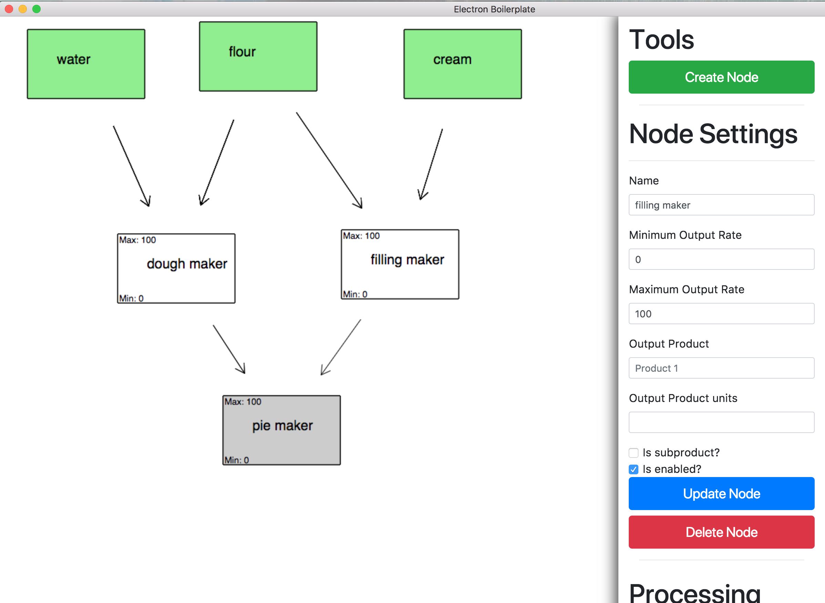This screenshot has width=825, height=603.
Task: Select the filling maker node
Action: (x=399, y=264)
